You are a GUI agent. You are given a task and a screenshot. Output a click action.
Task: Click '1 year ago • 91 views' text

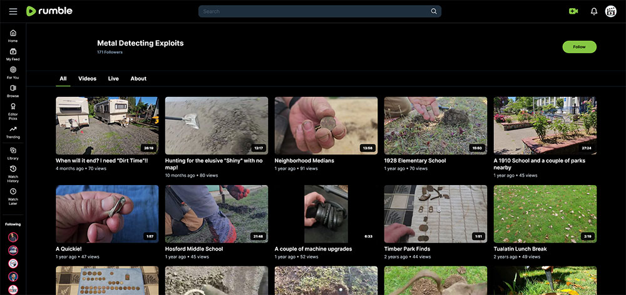click(296, 169)
